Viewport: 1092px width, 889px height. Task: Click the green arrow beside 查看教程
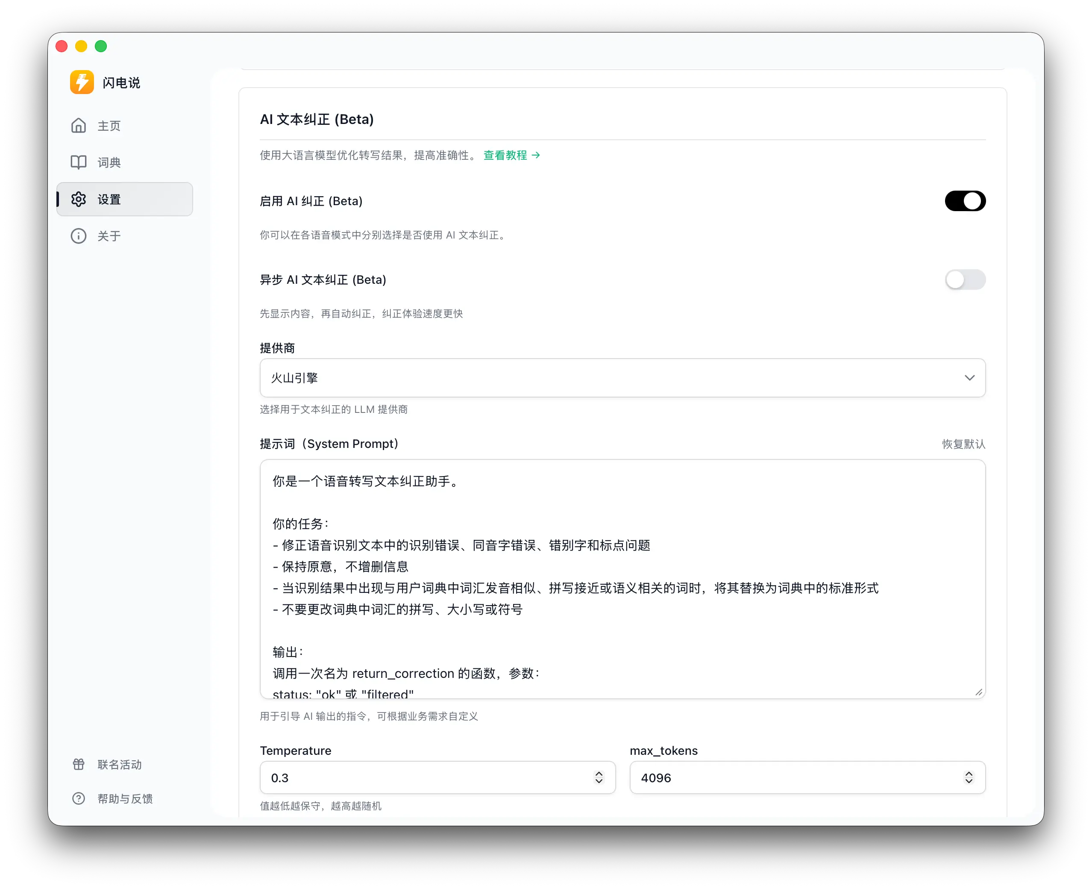(x=535, y=155)
